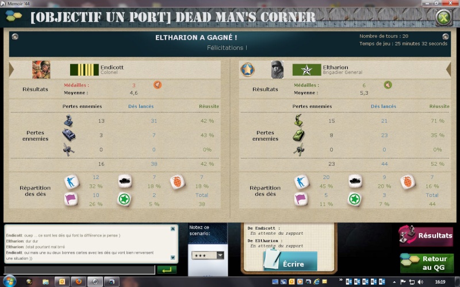Viewport: 460px width, 287px height.
Task: Expand the arrow left of Endicott's panel
Action: coord(11,69)
